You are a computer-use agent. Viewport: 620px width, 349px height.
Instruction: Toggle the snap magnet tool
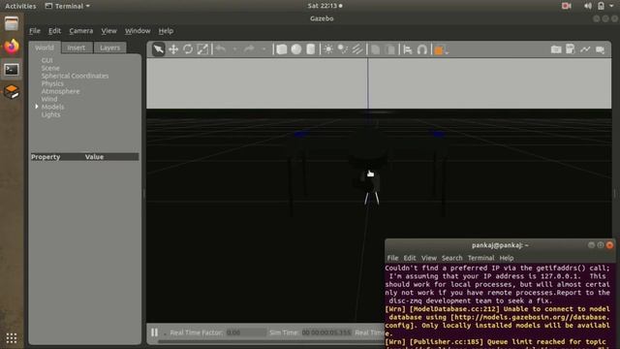422,49
